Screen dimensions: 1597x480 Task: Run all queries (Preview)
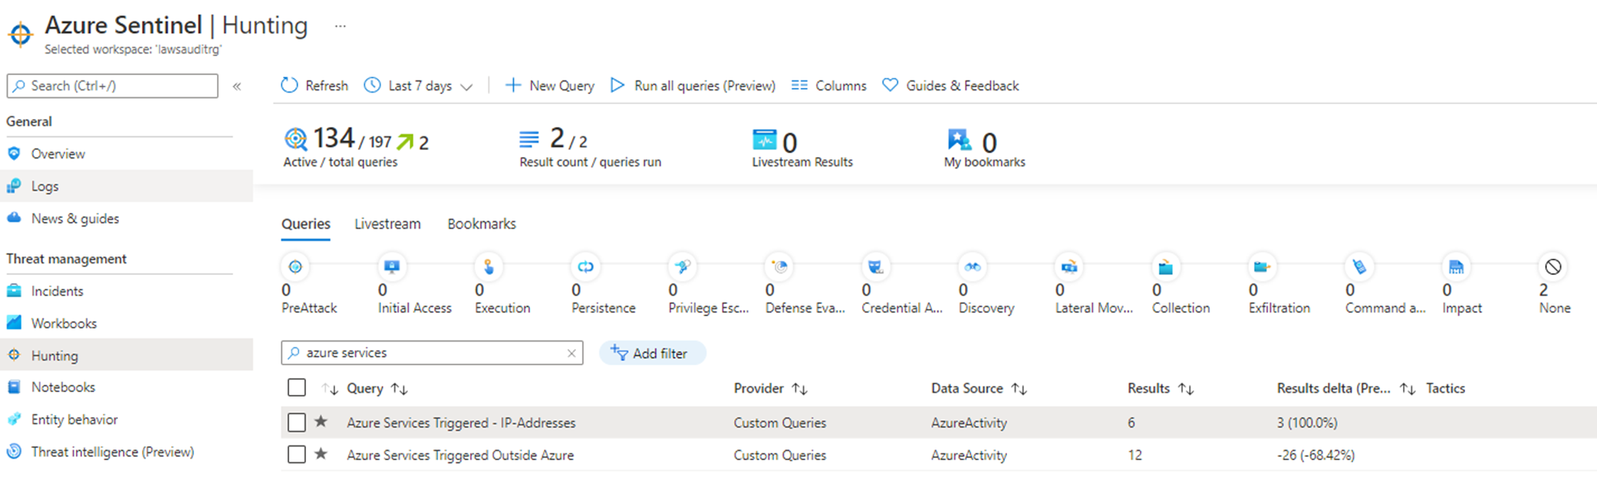[x=693, y=86]
